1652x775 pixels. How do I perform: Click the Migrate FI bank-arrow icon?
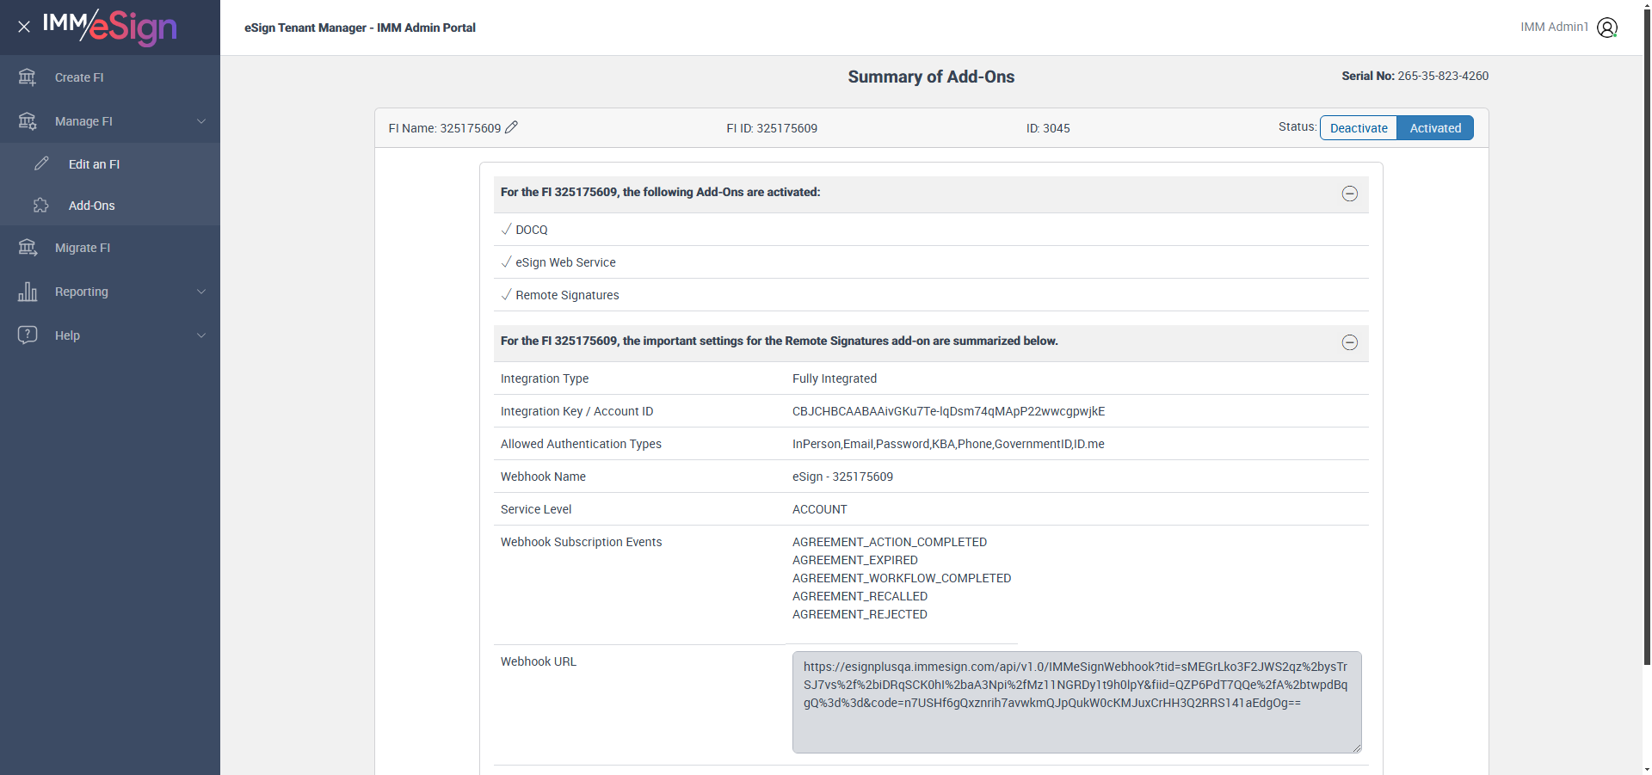click(x=28, y=248)
